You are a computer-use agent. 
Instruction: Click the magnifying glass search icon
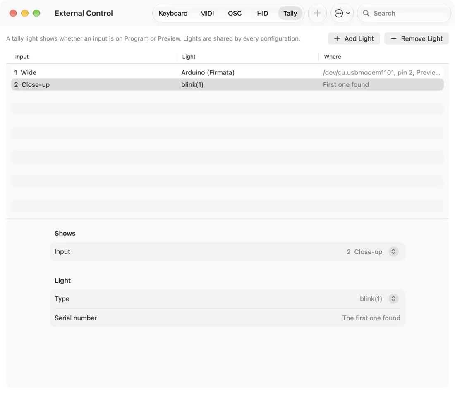click(x=366, y=13)
